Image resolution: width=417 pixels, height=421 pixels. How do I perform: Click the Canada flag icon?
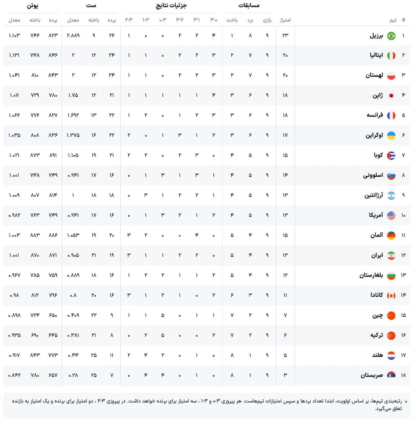click(391, 295)
